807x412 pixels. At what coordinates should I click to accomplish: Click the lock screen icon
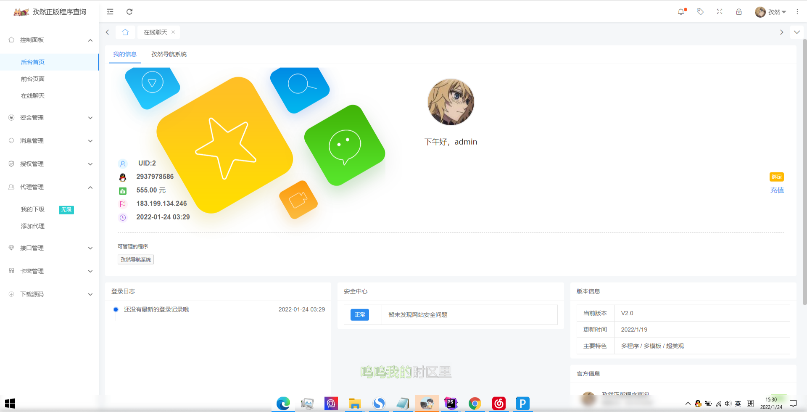pos(739,12)
